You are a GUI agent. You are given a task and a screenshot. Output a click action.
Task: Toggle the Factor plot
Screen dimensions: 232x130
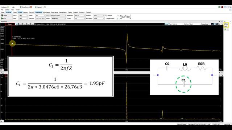(x=70, y=12)
